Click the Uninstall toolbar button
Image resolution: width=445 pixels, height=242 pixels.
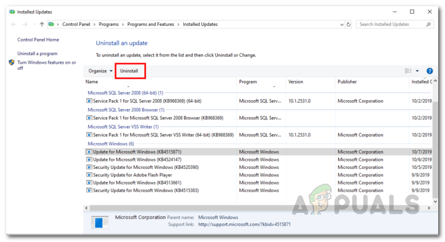point(129,71)
